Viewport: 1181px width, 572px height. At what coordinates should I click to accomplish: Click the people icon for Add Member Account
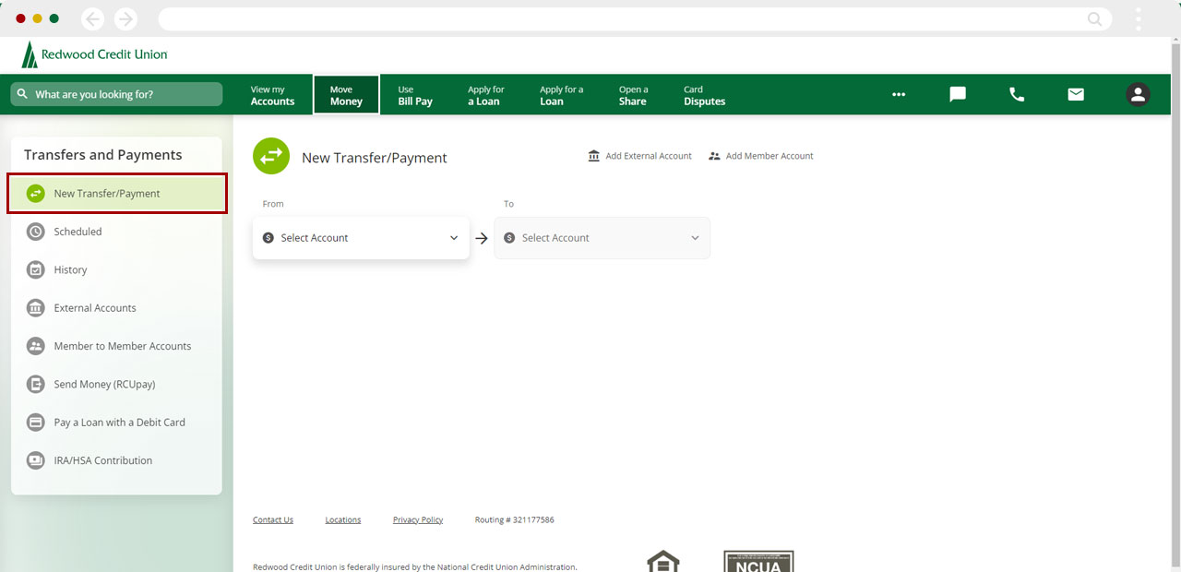714,156
